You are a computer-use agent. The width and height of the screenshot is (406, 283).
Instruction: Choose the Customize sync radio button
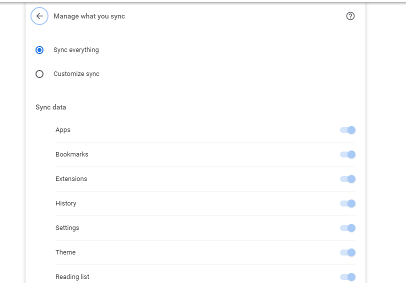tap(39, 74)
